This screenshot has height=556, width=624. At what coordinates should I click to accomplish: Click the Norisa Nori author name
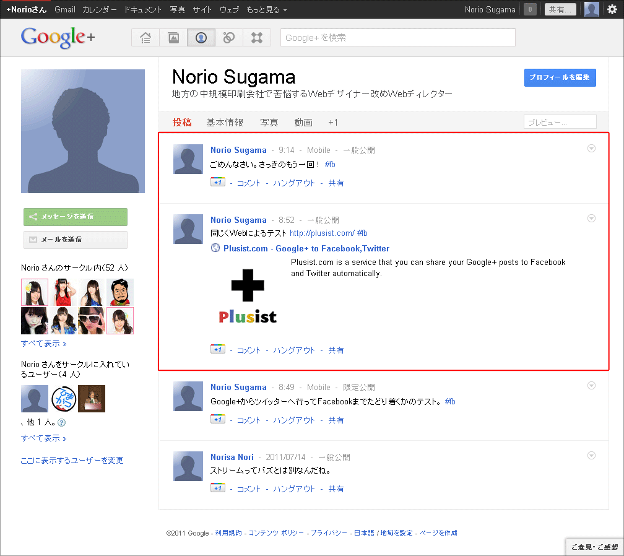[x=232, y=457]
